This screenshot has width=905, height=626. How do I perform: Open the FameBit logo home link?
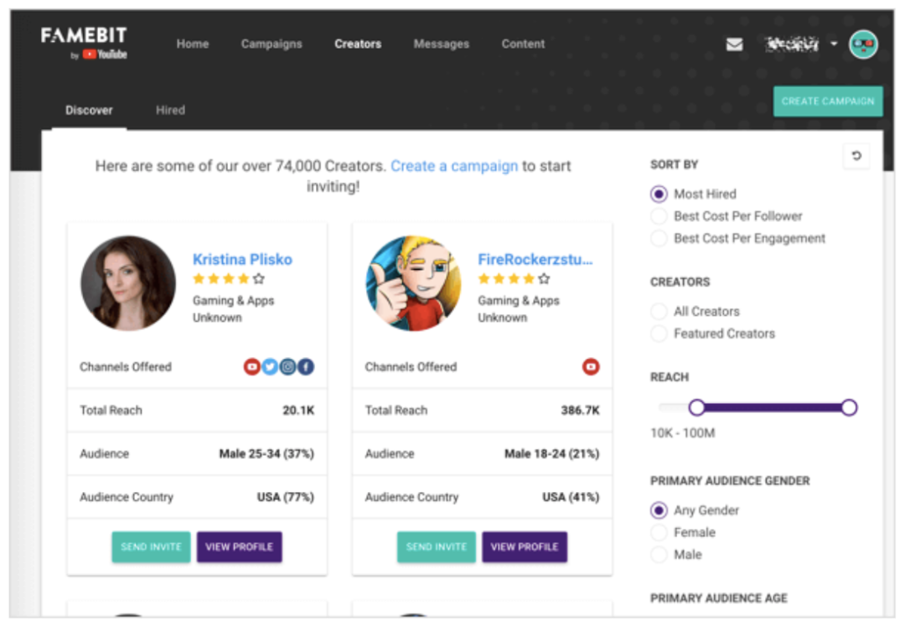84,44
